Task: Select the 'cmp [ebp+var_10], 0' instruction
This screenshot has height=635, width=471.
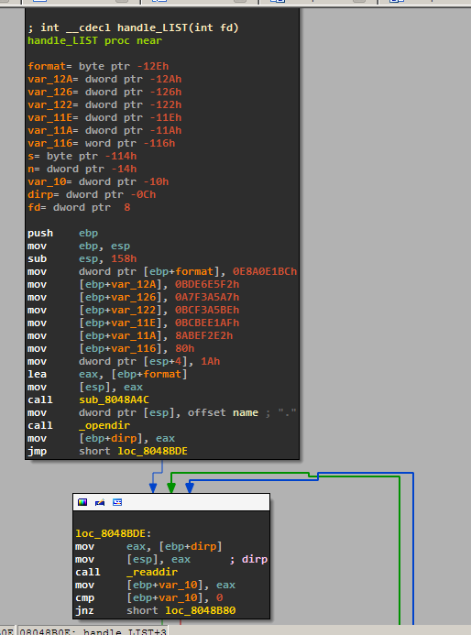Action: pos(148,598)
